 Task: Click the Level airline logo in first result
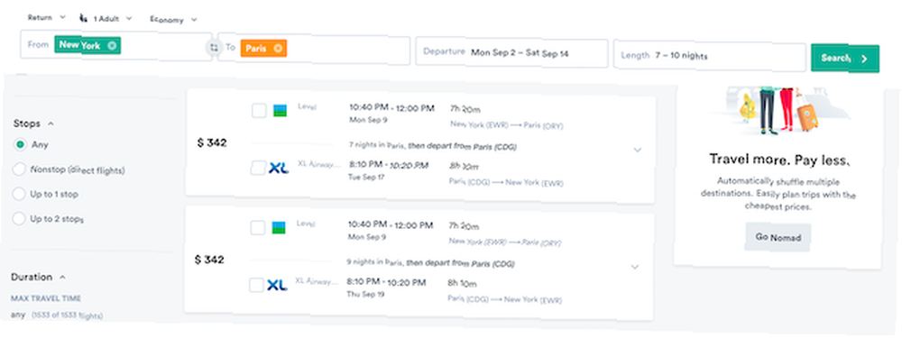point(279,110)
